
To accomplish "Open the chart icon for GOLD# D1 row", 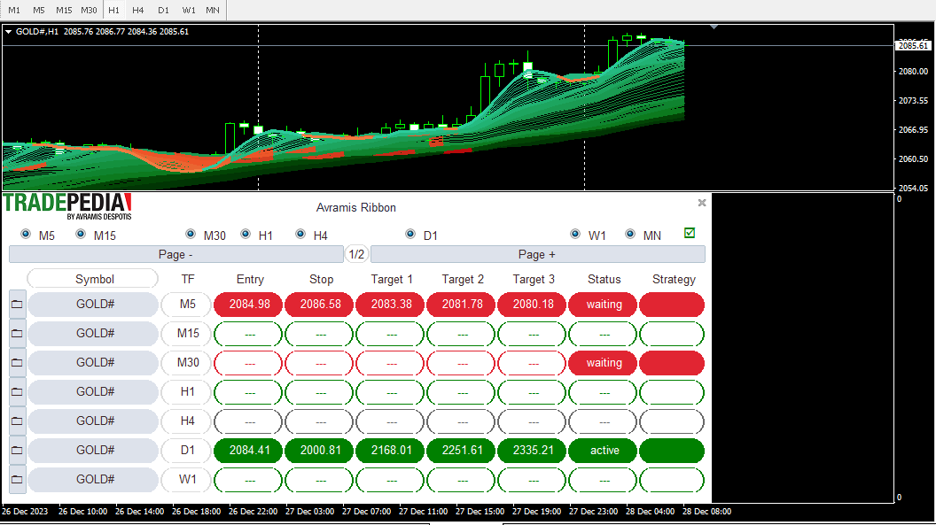I will click(x=17, y=451).
